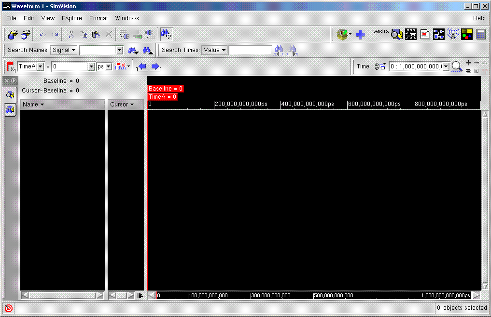The height and width of the screenshot is (317, 491).
Task: Open the Edit menu
Action: [x=29, y=18]
